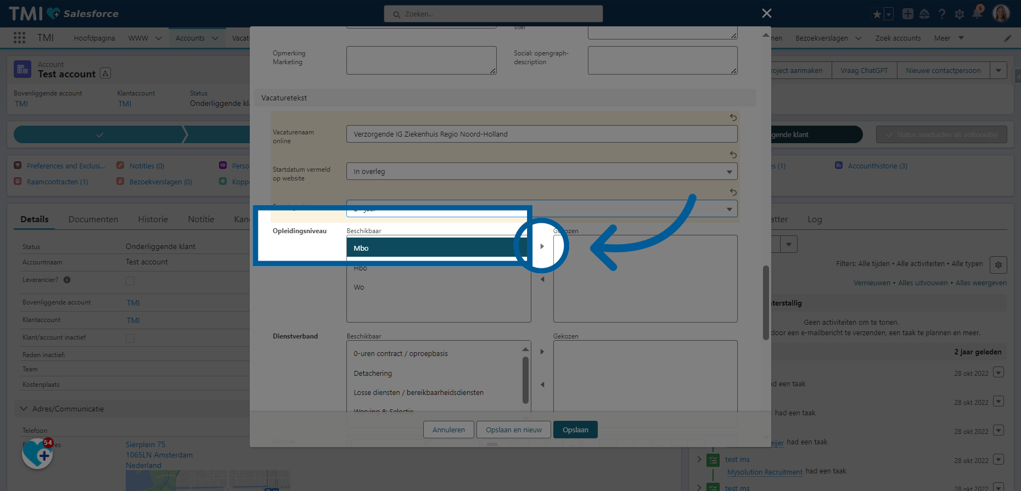
Task: Select 0-uren contract / oproepbasis option
Action: pyautogui.click(x=433, y=354)
